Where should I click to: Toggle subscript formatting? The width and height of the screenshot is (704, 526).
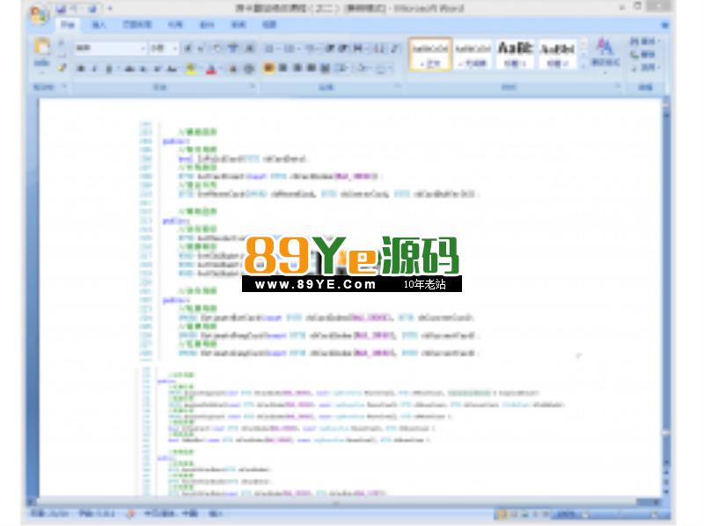(143, 69)
